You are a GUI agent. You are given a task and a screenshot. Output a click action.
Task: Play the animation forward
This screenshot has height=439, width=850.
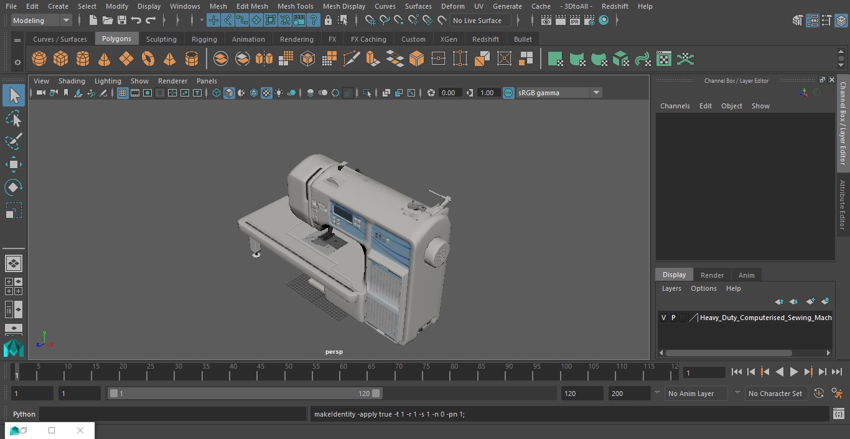pyautogui.click(x=793, y=372)
